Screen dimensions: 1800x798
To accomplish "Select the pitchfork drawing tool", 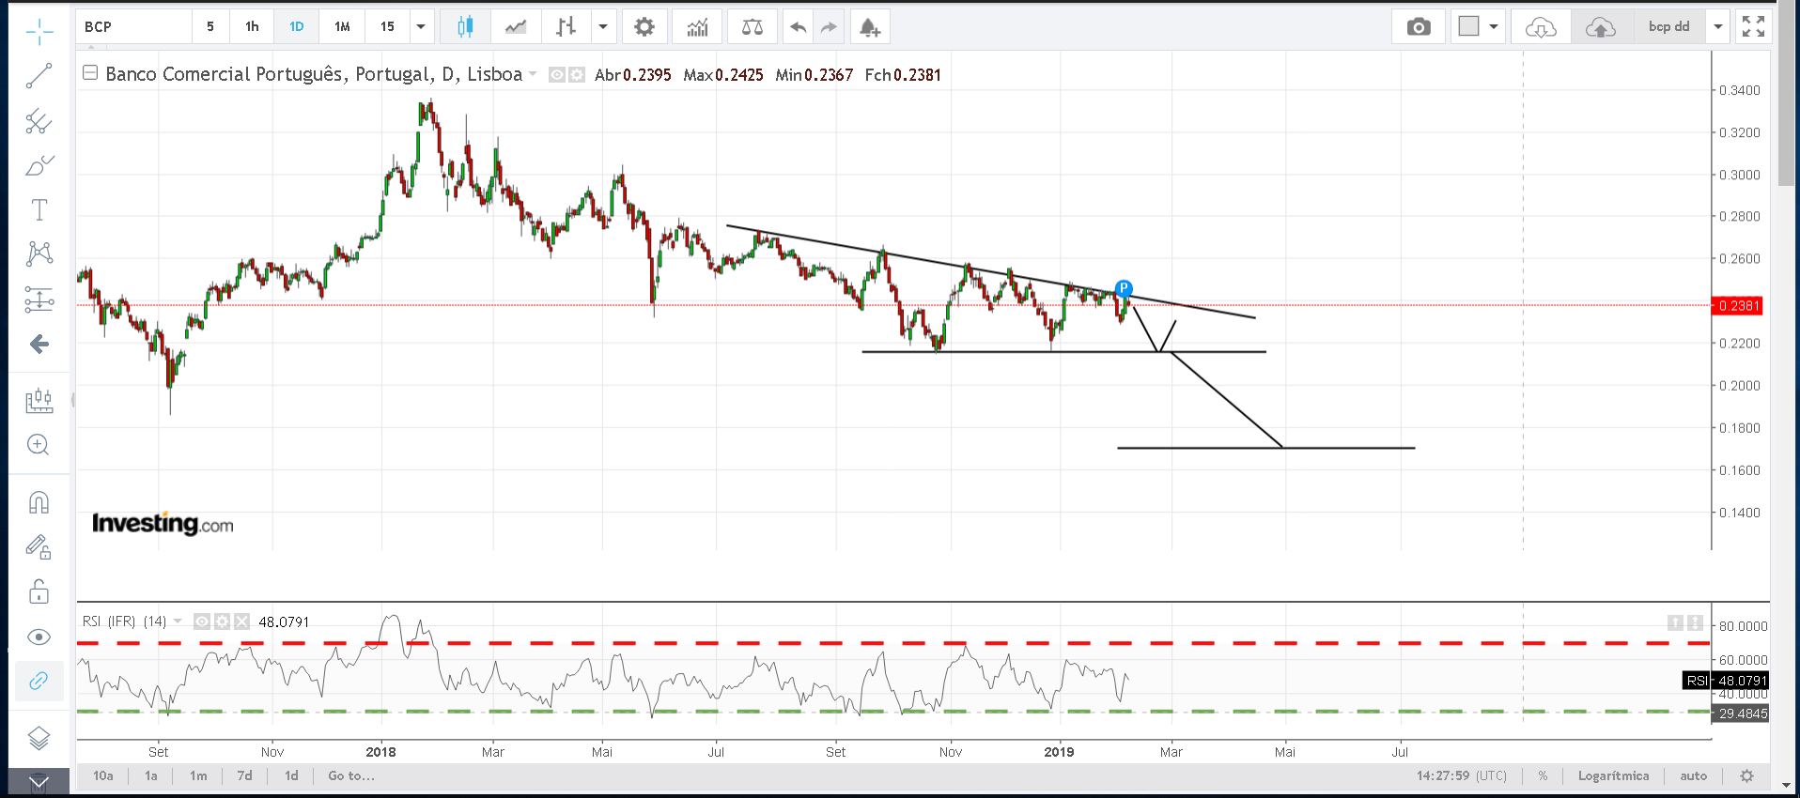I will coord(39,121).
